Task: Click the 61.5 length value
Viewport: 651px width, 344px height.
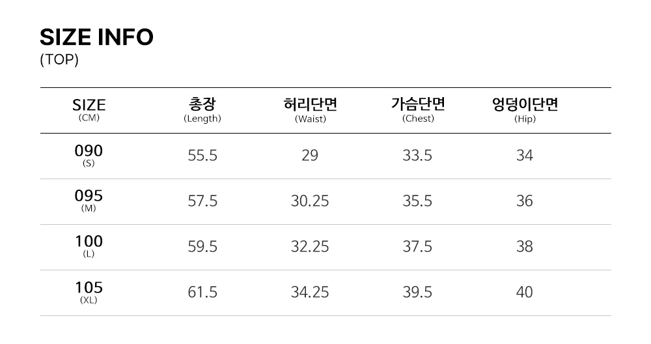Action: click(x=202, y=293)
